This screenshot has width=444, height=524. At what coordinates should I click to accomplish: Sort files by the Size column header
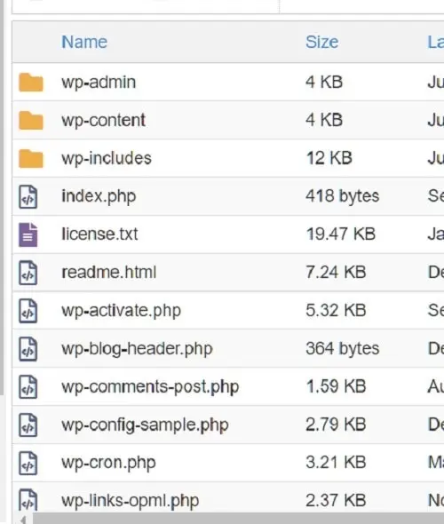321,42
